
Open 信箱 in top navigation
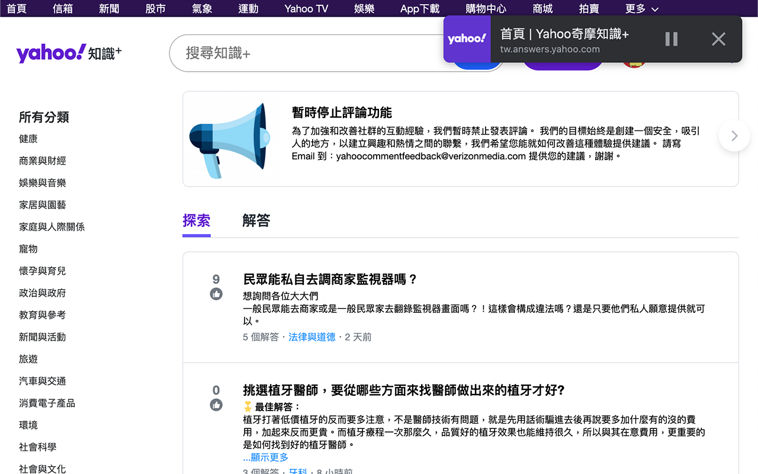(63, 8)
